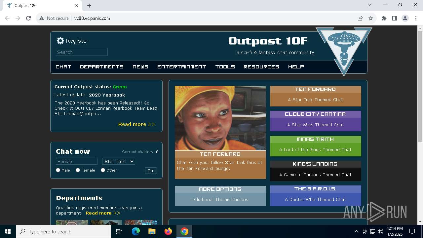This screenshot has height=238, width=423.
Task: Click the Outpost 10F site title
Action: coord(268,41)
